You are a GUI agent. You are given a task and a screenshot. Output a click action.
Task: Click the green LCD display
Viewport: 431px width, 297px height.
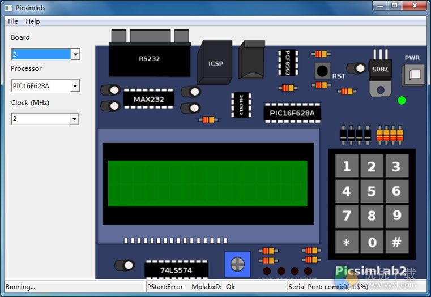pyautogui.click(x=208, y=183)
